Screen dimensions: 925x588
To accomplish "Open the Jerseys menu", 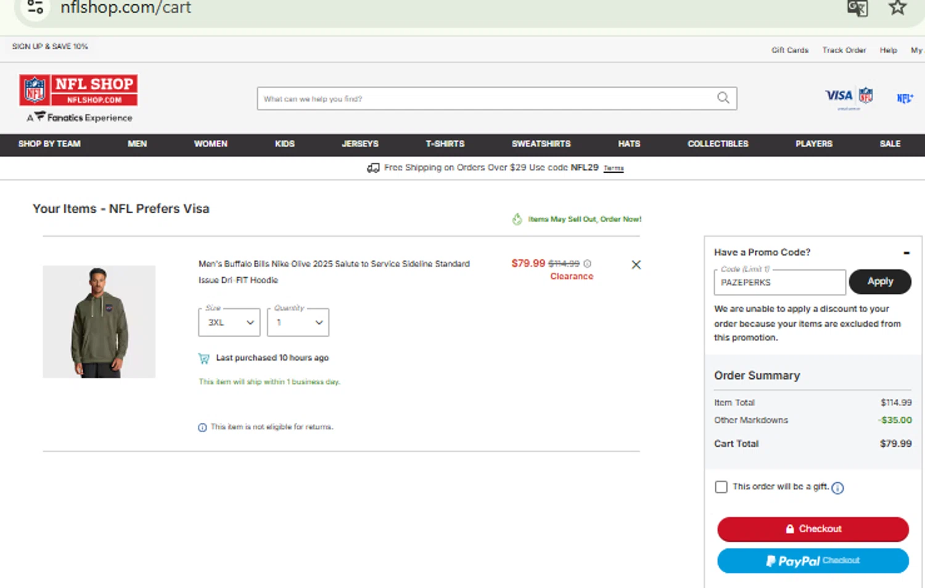I will [x=360, y=144].
